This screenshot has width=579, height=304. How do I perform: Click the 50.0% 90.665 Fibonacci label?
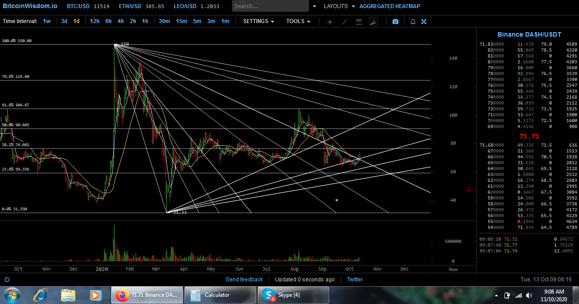[15, 125]
